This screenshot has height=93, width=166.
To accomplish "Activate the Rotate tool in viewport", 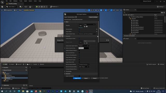I will [91, 10].
